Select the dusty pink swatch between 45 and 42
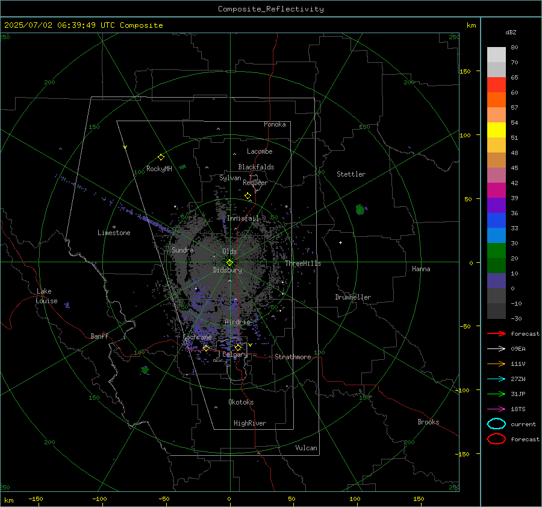The height and width of the screenshot is (507, 542). (496, 175)
